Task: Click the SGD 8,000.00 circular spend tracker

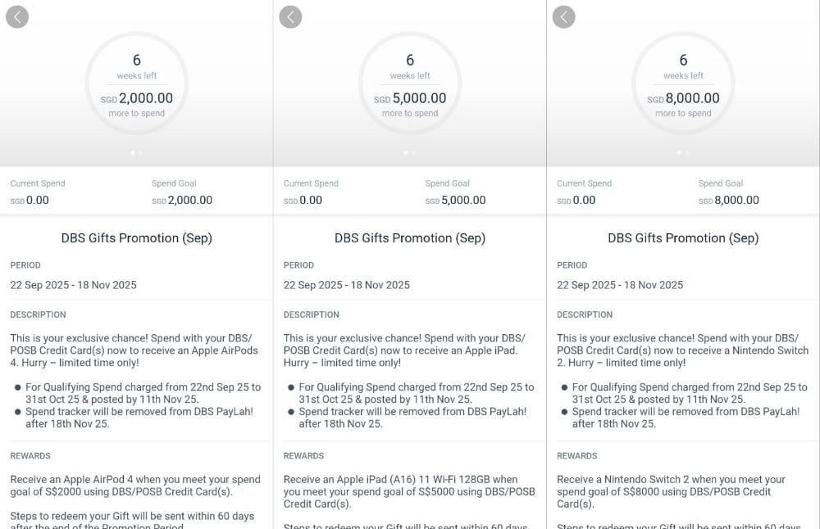Action: pyautogui.click(x=683, y=84)
